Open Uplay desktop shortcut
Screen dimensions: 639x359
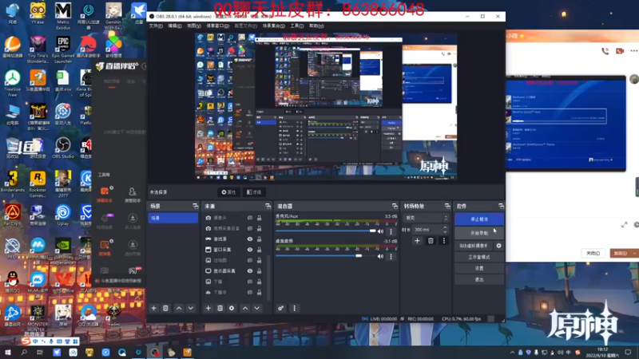point(63,215)
